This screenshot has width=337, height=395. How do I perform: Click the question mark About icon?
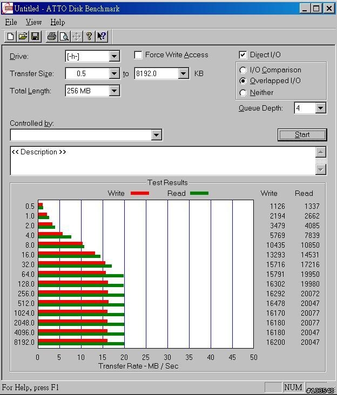pos(89,37)
